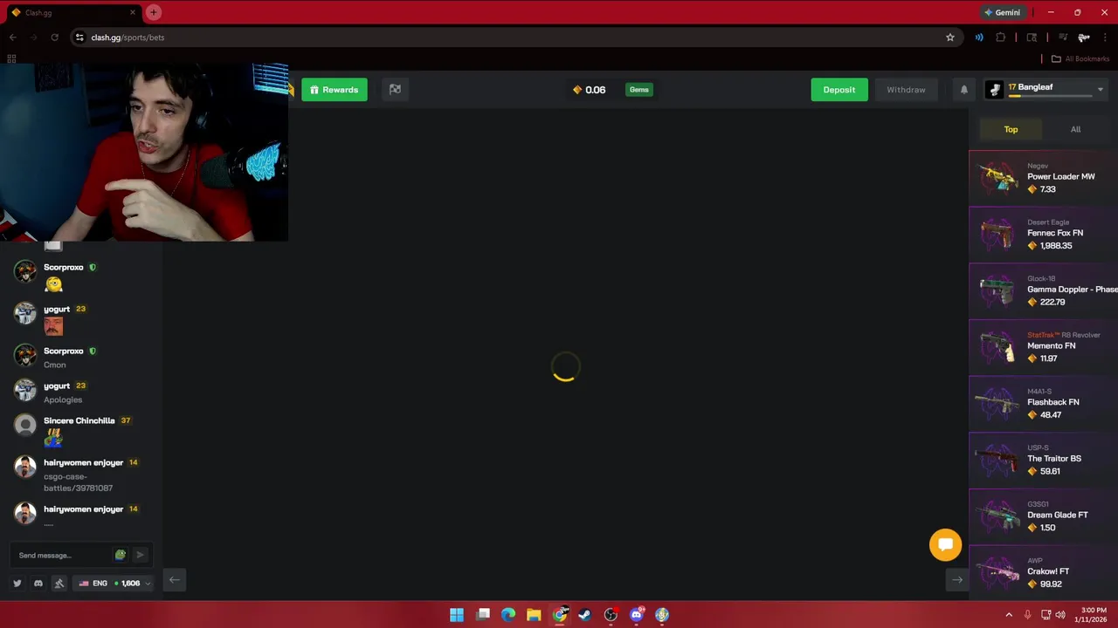Open the Rewards gift button

coord(335,90)
